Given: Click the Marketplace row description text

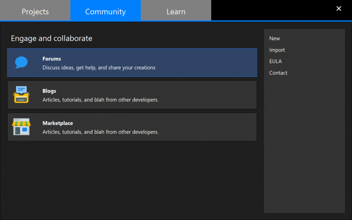Looking at the screenshot, I should tap(100, 132).
